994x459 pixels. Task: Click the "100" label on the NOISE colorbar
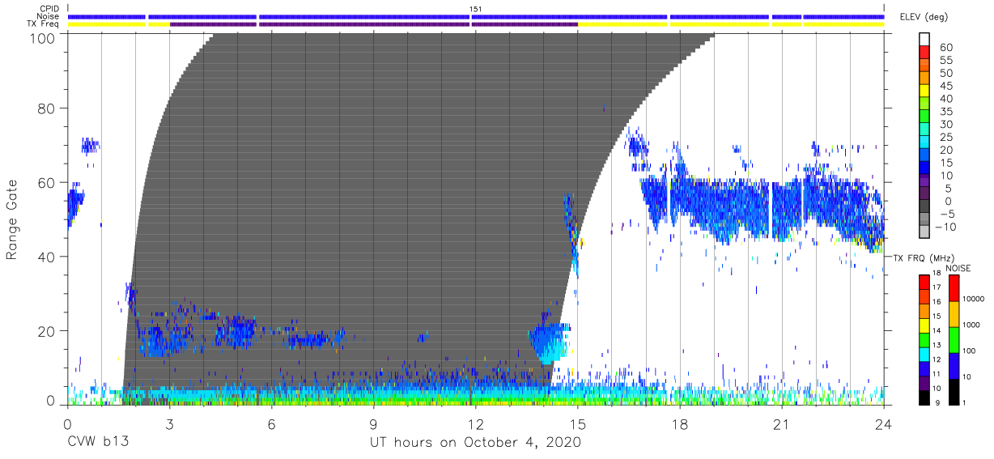[970, 352]
